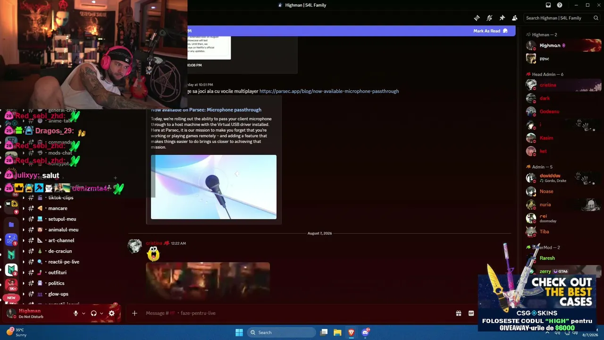Screen dimensions: 604x340
Task: Open the dark green M server icon
Action: tap(11, 255)
